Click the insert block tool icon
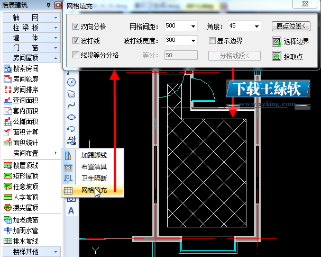Screen dimensions: 321x257 tap(71, 140)
